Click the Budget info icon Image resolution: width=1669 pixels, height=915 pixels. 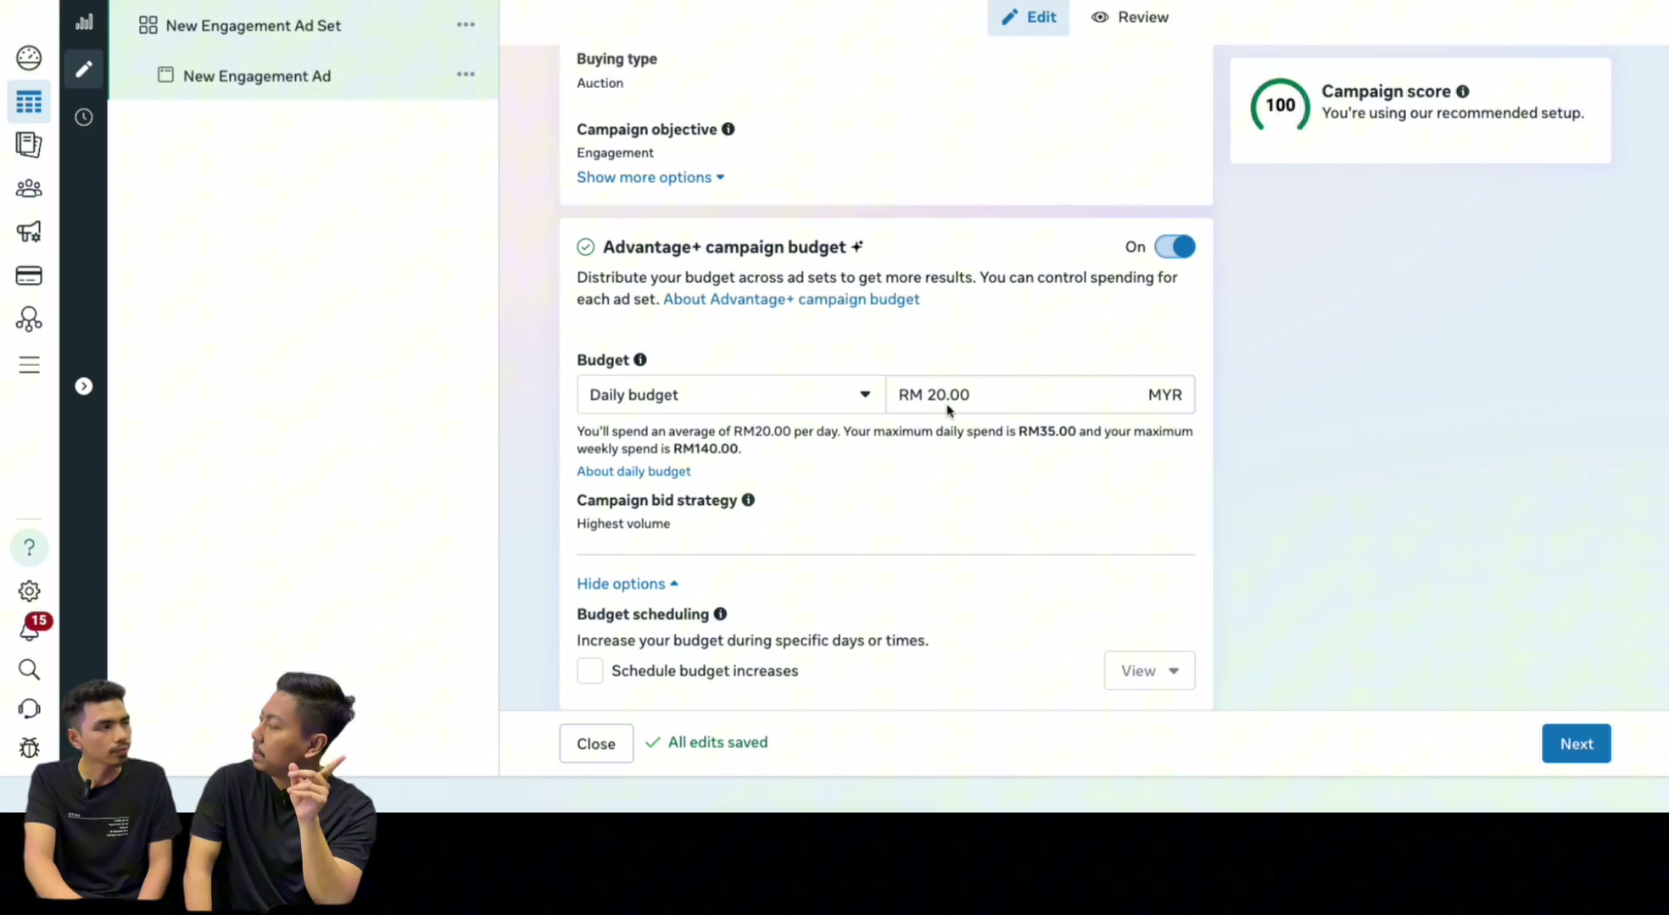point(640,359)
